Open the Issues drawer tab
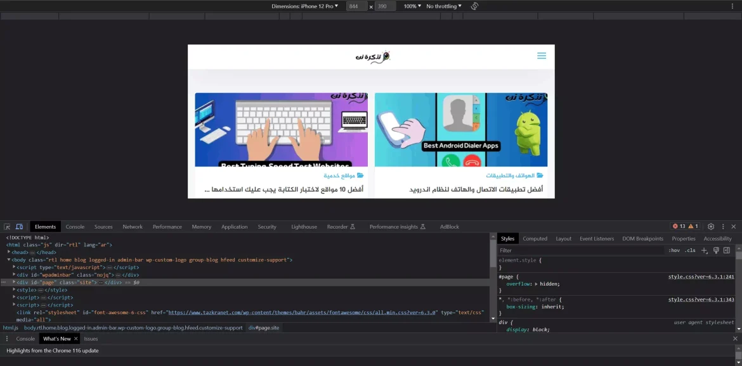The width and height of the screenshot is (742, 366). [x=91, y=339]
